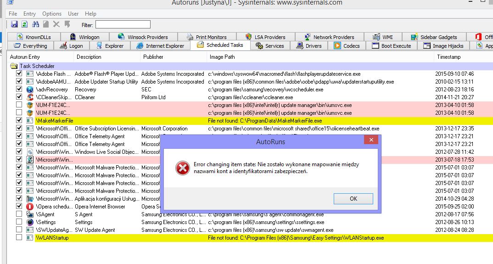Uncheck the advRecovery entry checkbox
Viewport: 493px width, 264px height.
19,89
